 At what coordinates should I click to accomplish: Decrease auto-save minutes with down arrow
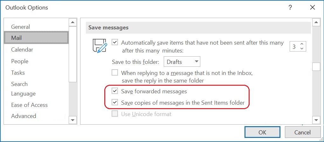click(302, 49)
